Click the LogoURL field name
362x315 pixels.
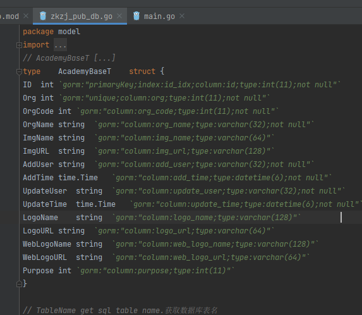point(38,231)
